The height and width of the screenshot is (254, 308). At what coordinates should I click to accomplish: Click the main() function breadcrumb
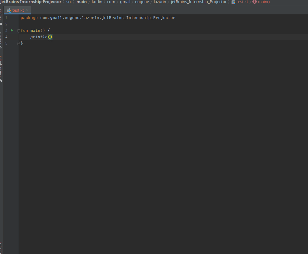(261, 2)
